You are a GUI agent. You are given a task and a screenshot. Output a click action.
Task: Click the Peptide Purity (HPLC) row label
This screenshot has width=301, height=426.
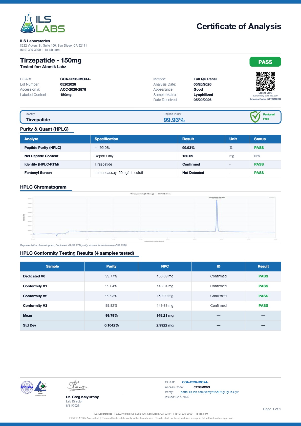coord(43,148)
